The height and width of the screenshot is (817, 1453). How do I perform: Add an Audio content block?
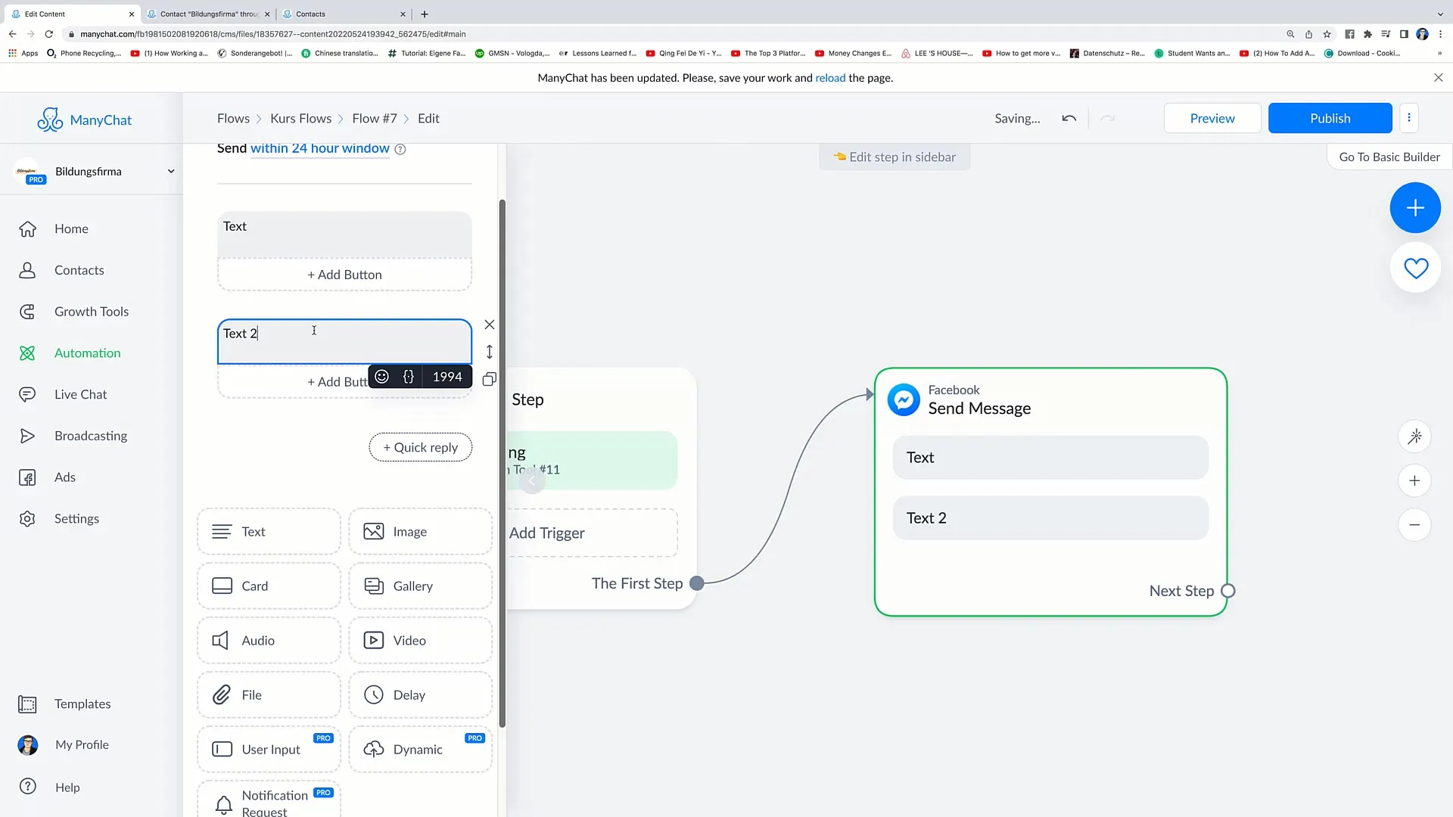click(269, 641)
